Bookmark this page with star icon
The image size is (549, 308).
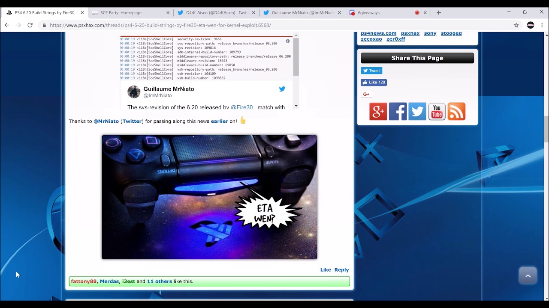coord(516,25)
